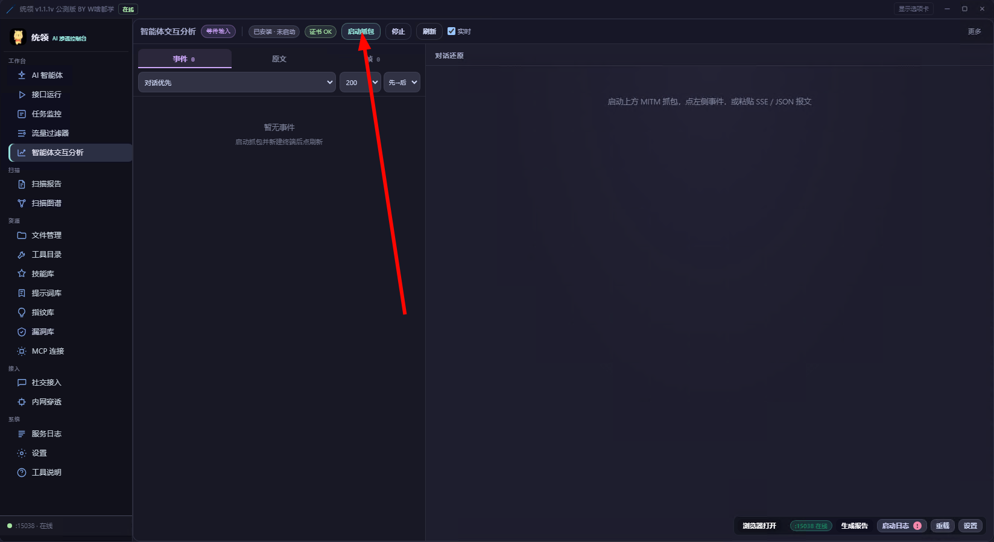Open 启动日志 with alert badge
Screen dimensions: 994x542
(x=901, y=526)
